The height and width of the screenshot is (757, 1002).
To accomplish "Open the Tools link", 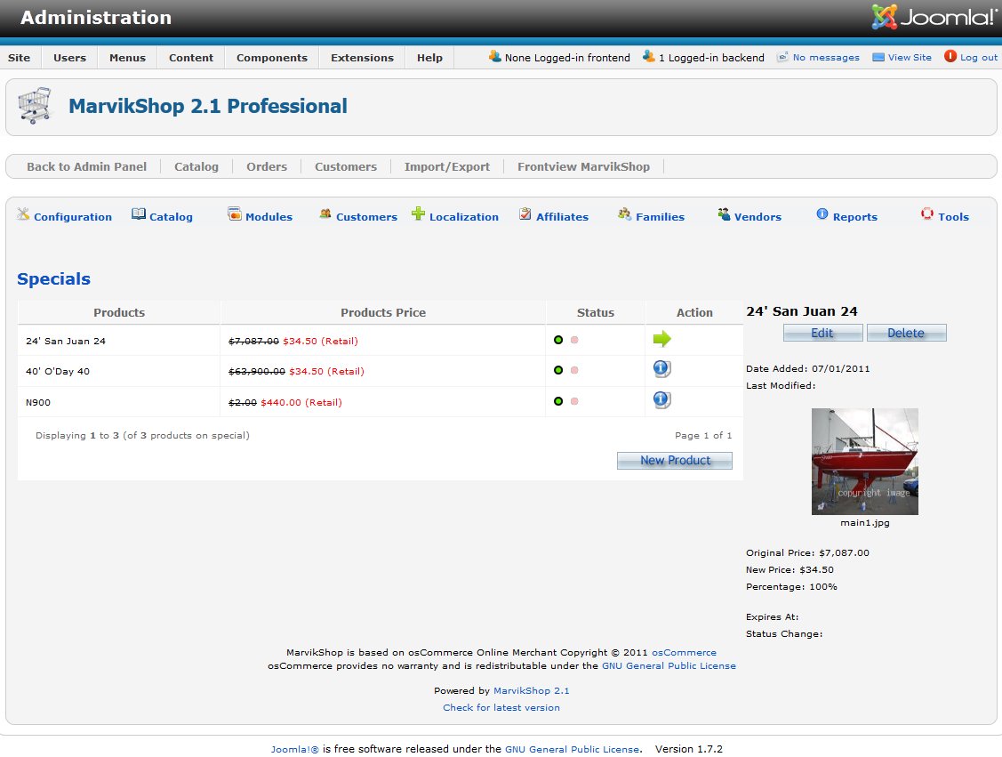I will point(953,217).
